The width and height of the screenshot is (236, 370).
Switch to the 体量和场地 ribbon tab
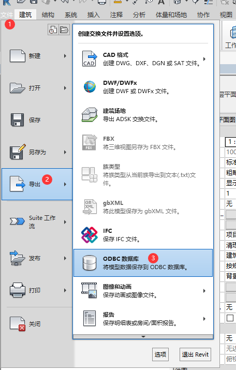(x=171, y=15)
